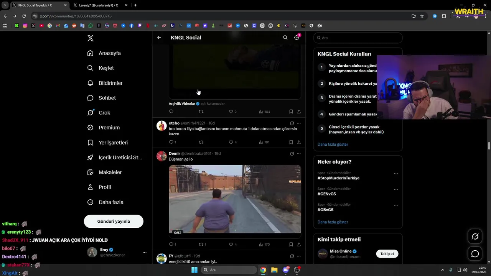Screen dimensions: 491x276
Task: Go back with the KNGL Social arrow
Action: pyautogui.click(x=159, y=38)
